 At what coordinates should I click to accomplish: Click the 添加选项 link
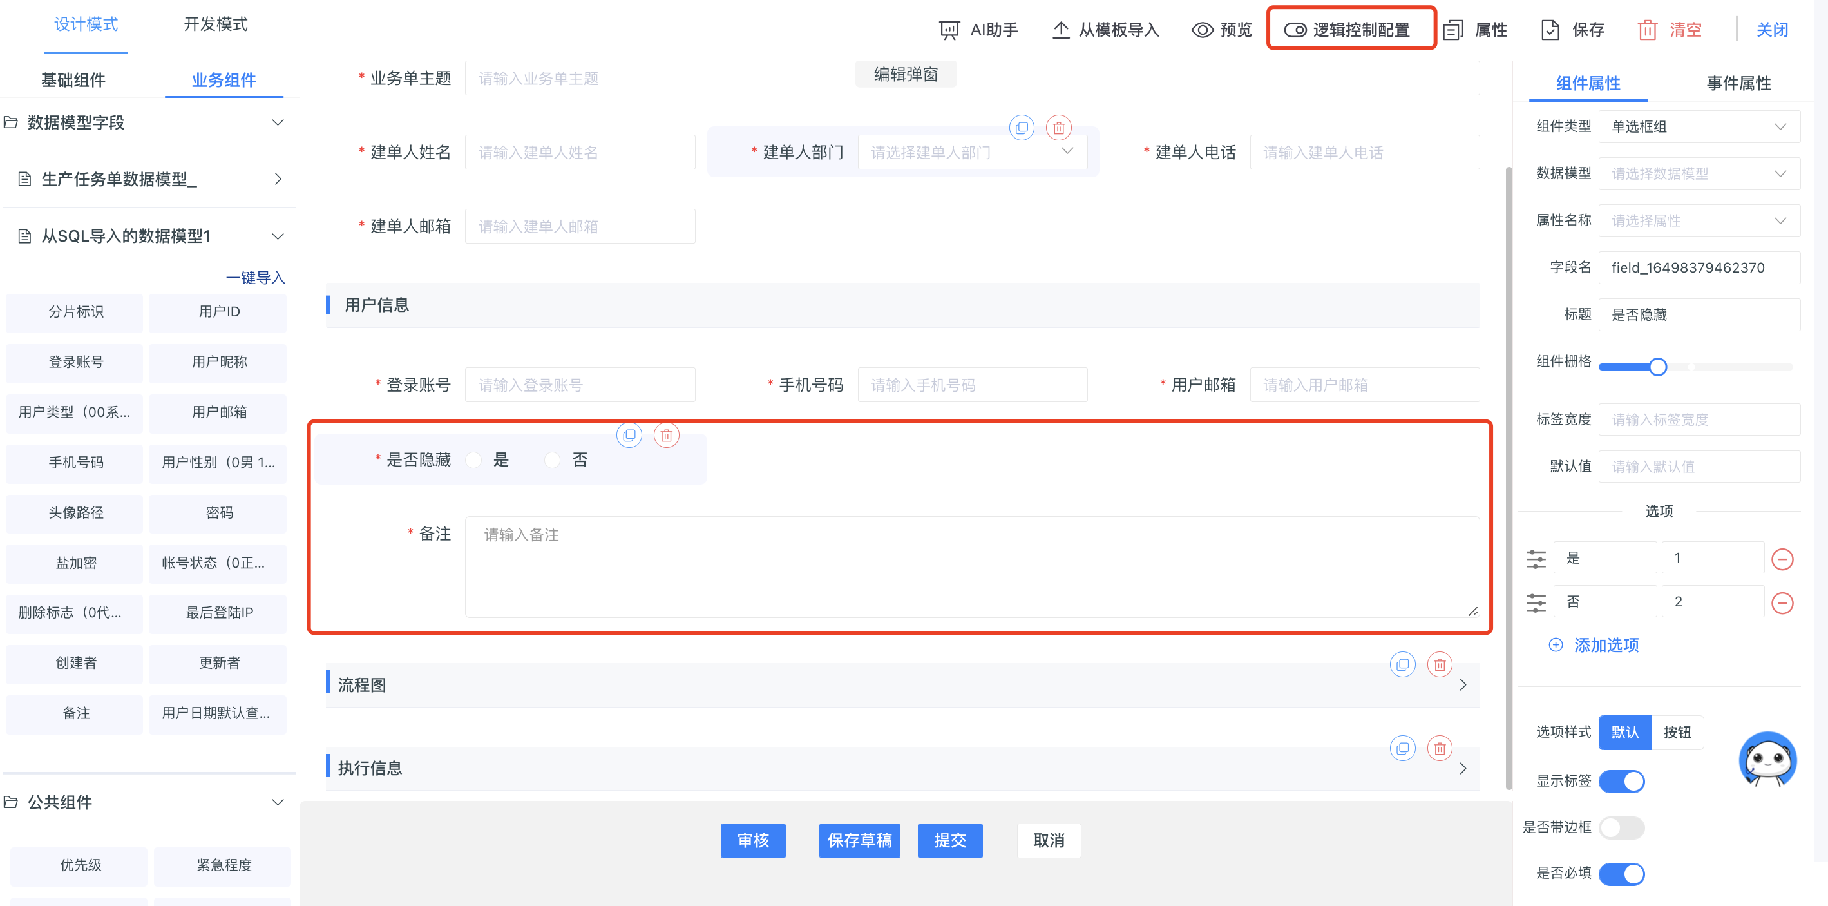click(x=1606, y=645)
